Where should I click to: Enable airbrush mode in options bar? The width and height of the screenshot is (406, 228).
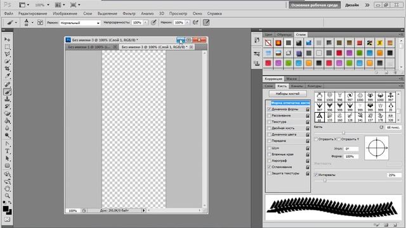[x=196, y=23]
